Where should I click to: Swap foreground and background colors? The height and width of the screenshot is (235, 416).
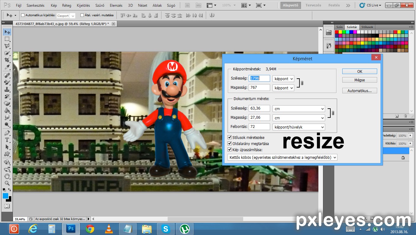pyautogui.click(x=10, y=190)
